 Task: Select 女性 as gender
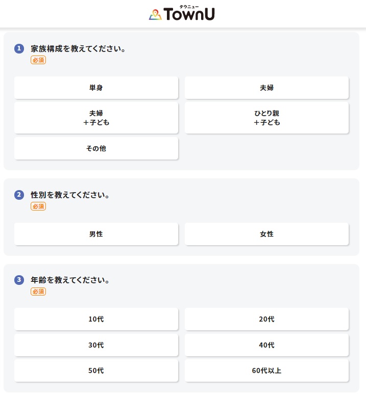tap(266, 234)
